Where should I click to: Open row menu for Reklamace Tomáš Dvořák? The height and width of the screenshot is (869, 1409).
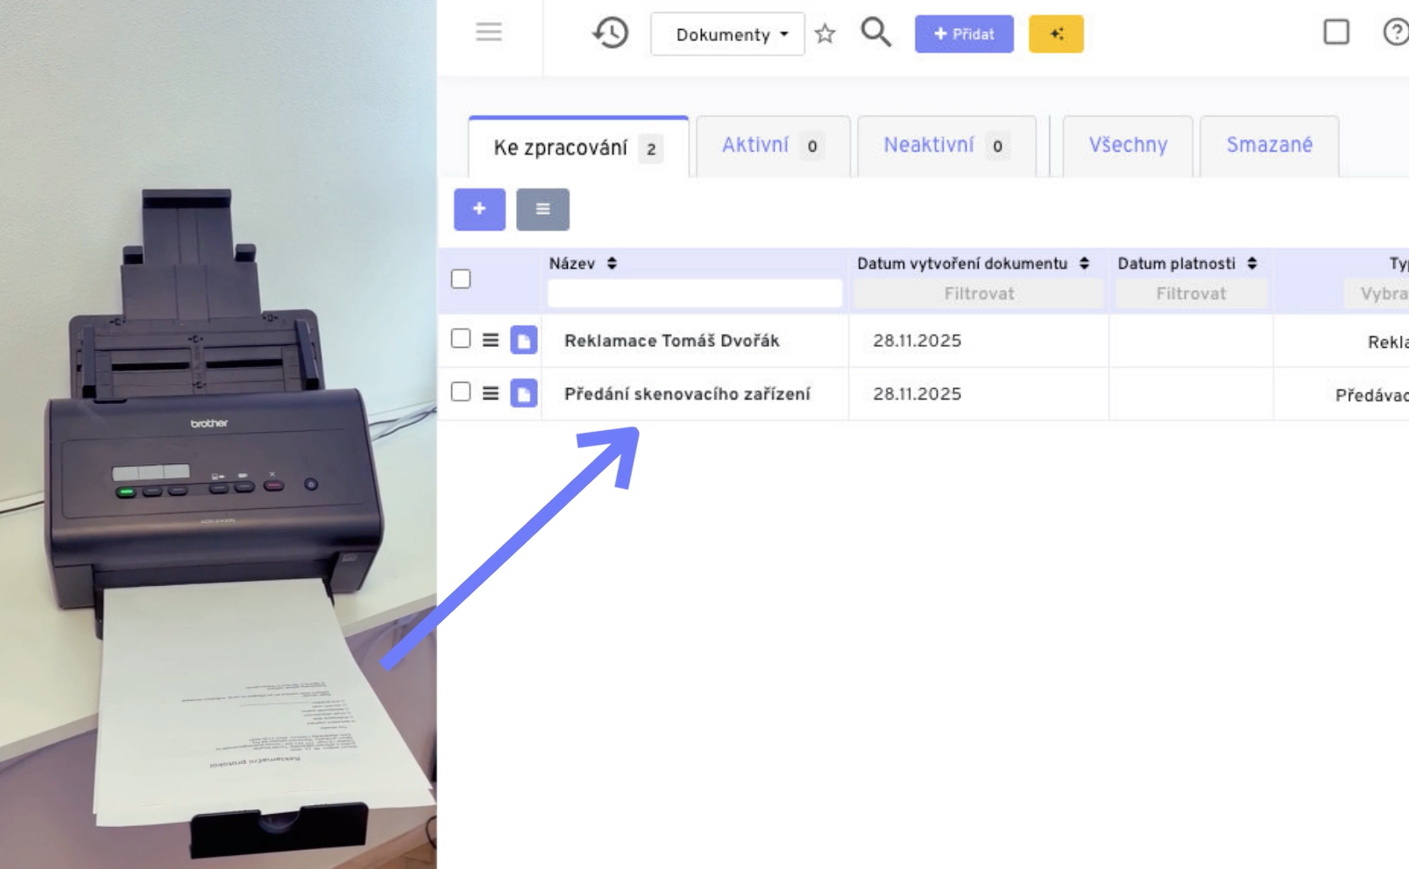click(x=491, y=340)
